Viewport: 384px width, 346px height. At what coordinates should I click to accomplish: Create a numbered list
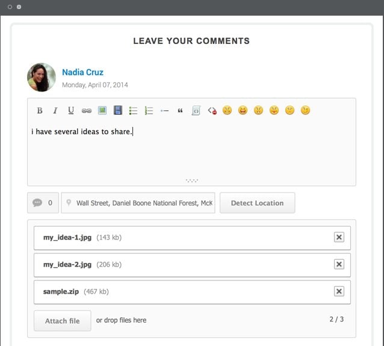(x=149, y=111)
